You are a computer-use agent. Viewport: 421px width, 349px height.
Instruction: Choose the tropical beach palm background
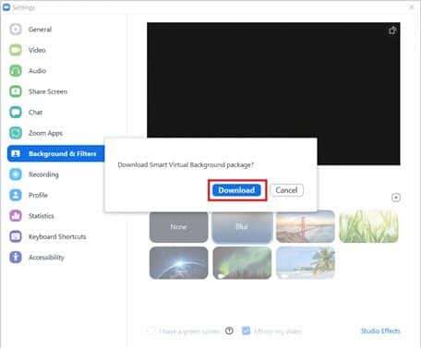[306, 263]
